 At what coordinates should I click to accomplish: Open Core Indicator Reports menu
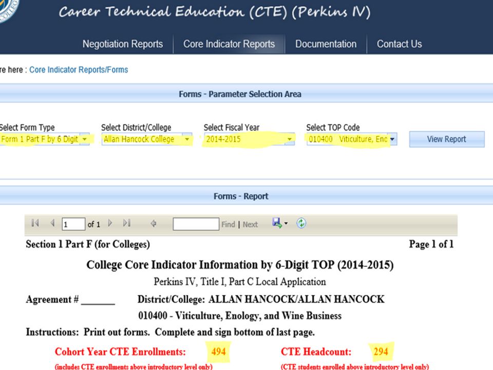pyautogui.click(x=229, y=44)
